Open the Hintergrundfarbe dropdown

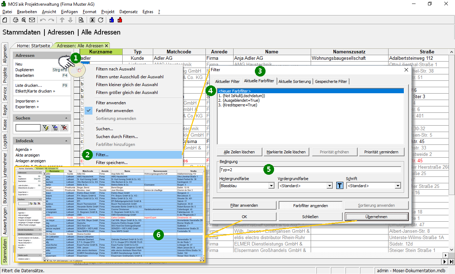(271, 186)
